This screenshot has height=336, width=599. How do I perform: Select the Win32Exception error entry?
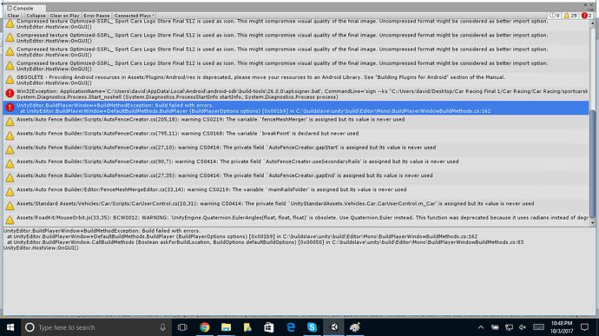pos(296,94)
